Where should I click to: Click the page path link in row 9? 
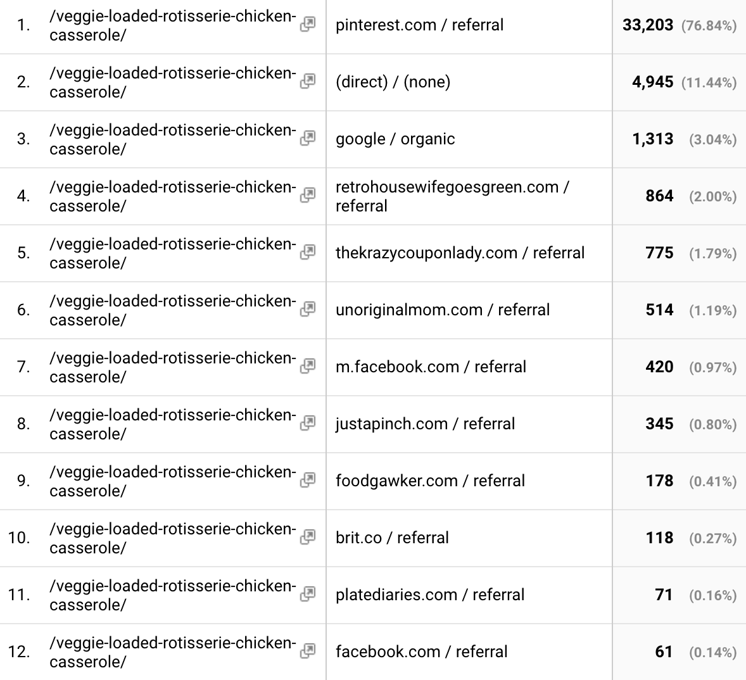click(x=172, y=481)
